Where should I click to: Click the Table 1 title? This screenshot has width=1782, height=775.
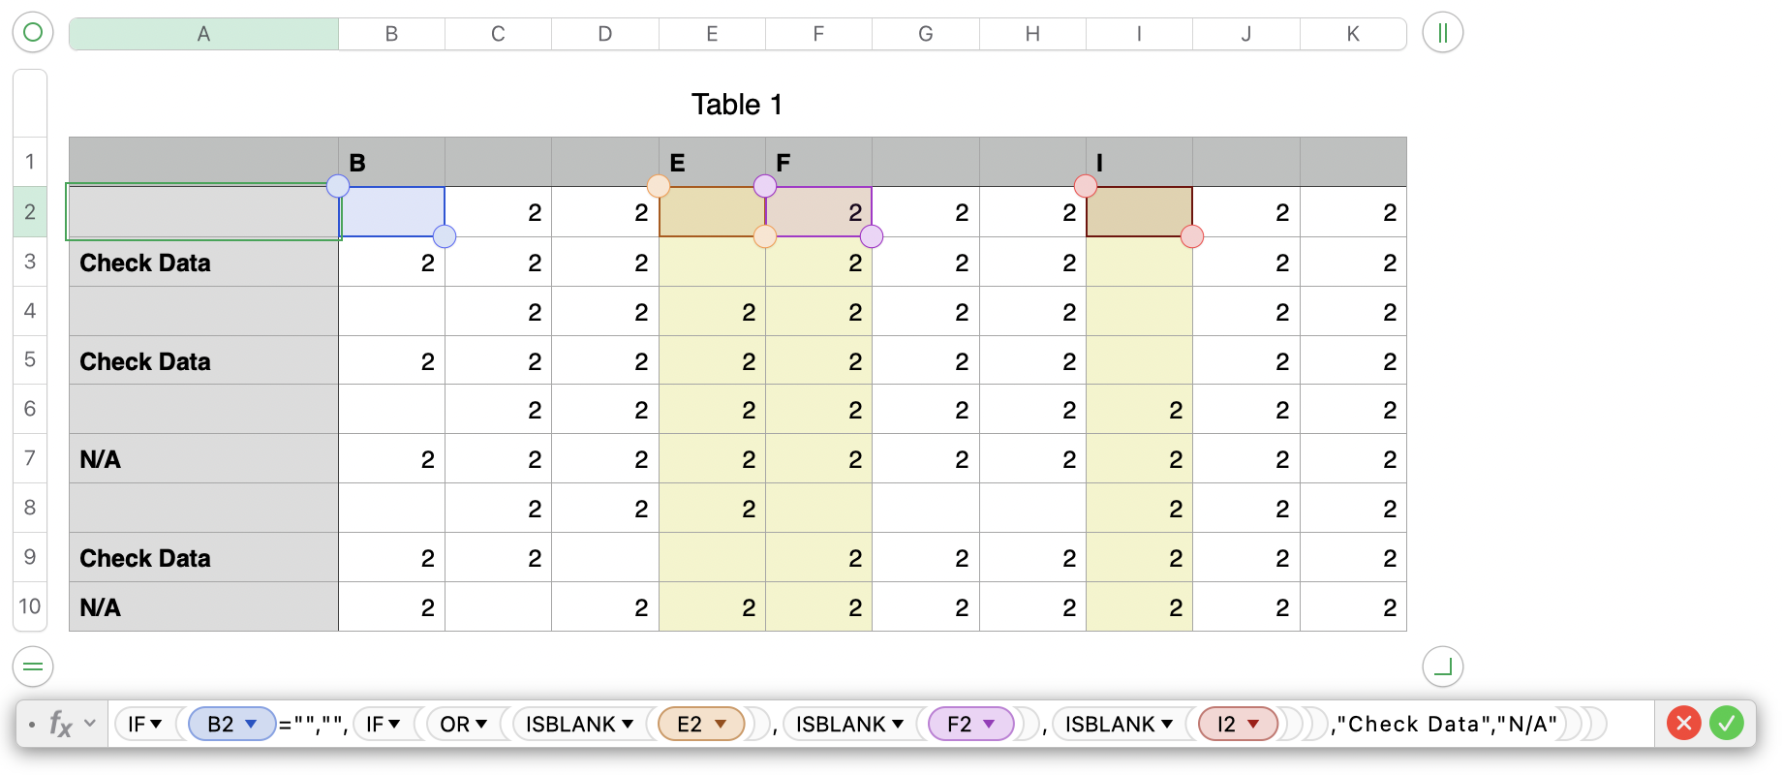736,105
